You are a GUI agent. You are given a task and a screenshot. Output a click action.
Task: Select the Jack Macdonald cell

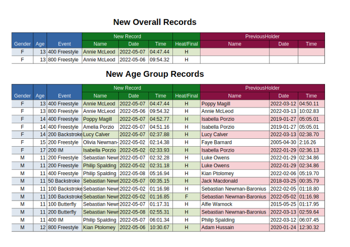tap(234, 181)
